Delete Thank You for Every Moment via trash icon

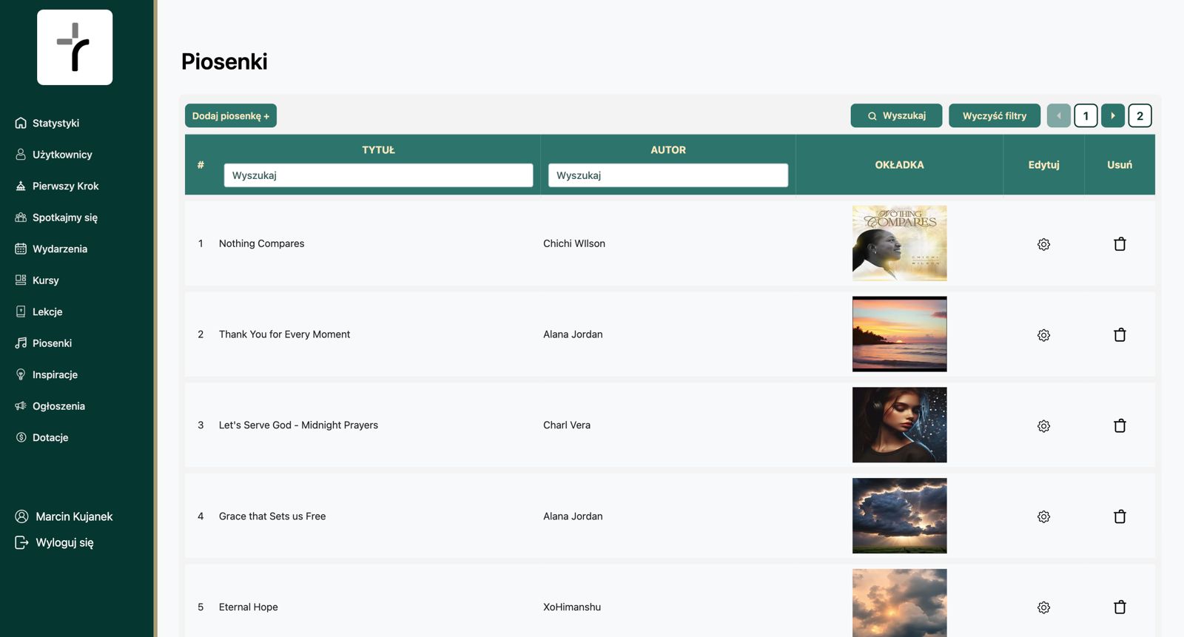pos(1120,334)
